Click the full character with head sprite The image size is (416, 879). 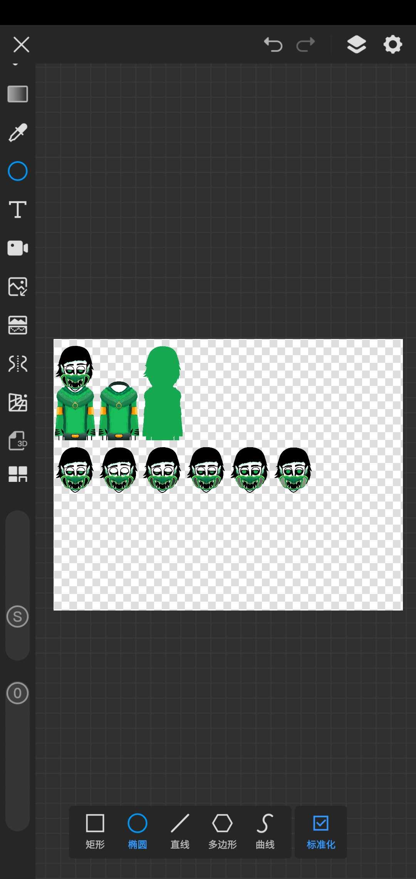pos(75,393)
